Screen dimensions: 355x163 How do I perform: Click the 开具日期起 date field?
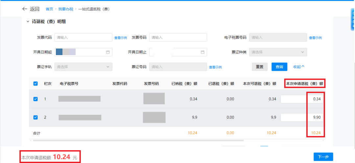click(83, 52)
